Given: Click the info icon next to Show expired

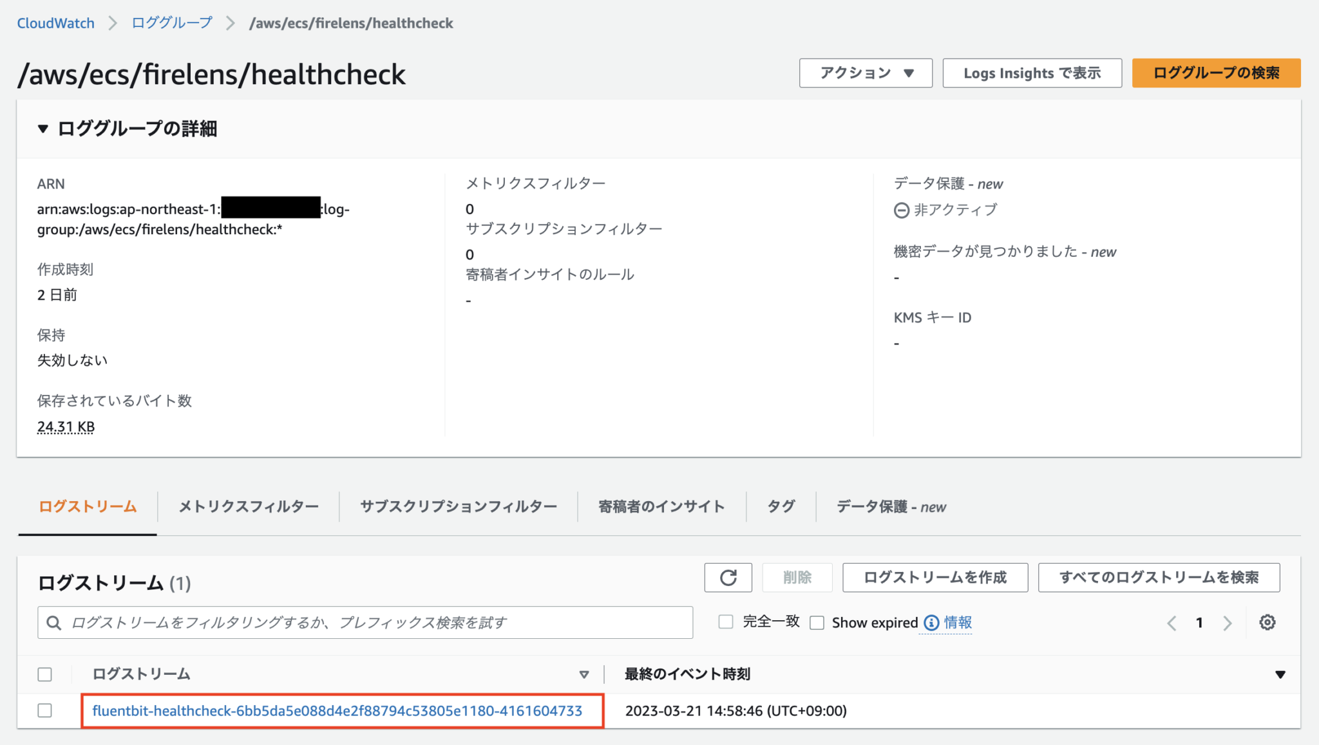Looking at the screenshot, I should [929, 622].
